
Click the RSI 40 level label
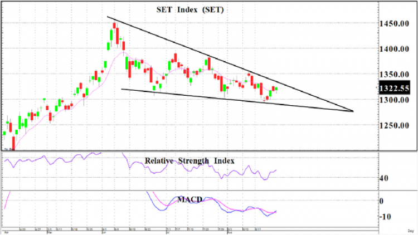pyautogui.click(x=384, y=178)
